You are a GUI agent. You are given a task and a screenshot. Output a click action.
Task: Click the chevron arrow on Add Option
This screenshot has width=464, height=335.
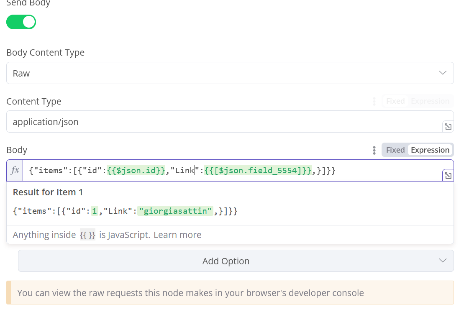443,261
